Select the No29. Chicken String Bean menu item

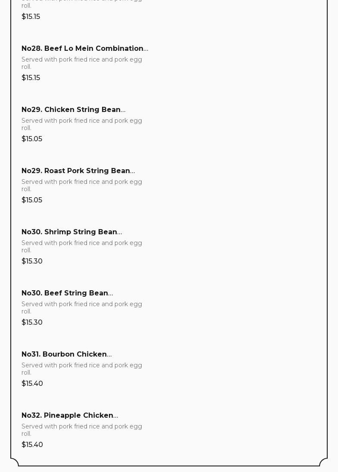click(73, 110)
